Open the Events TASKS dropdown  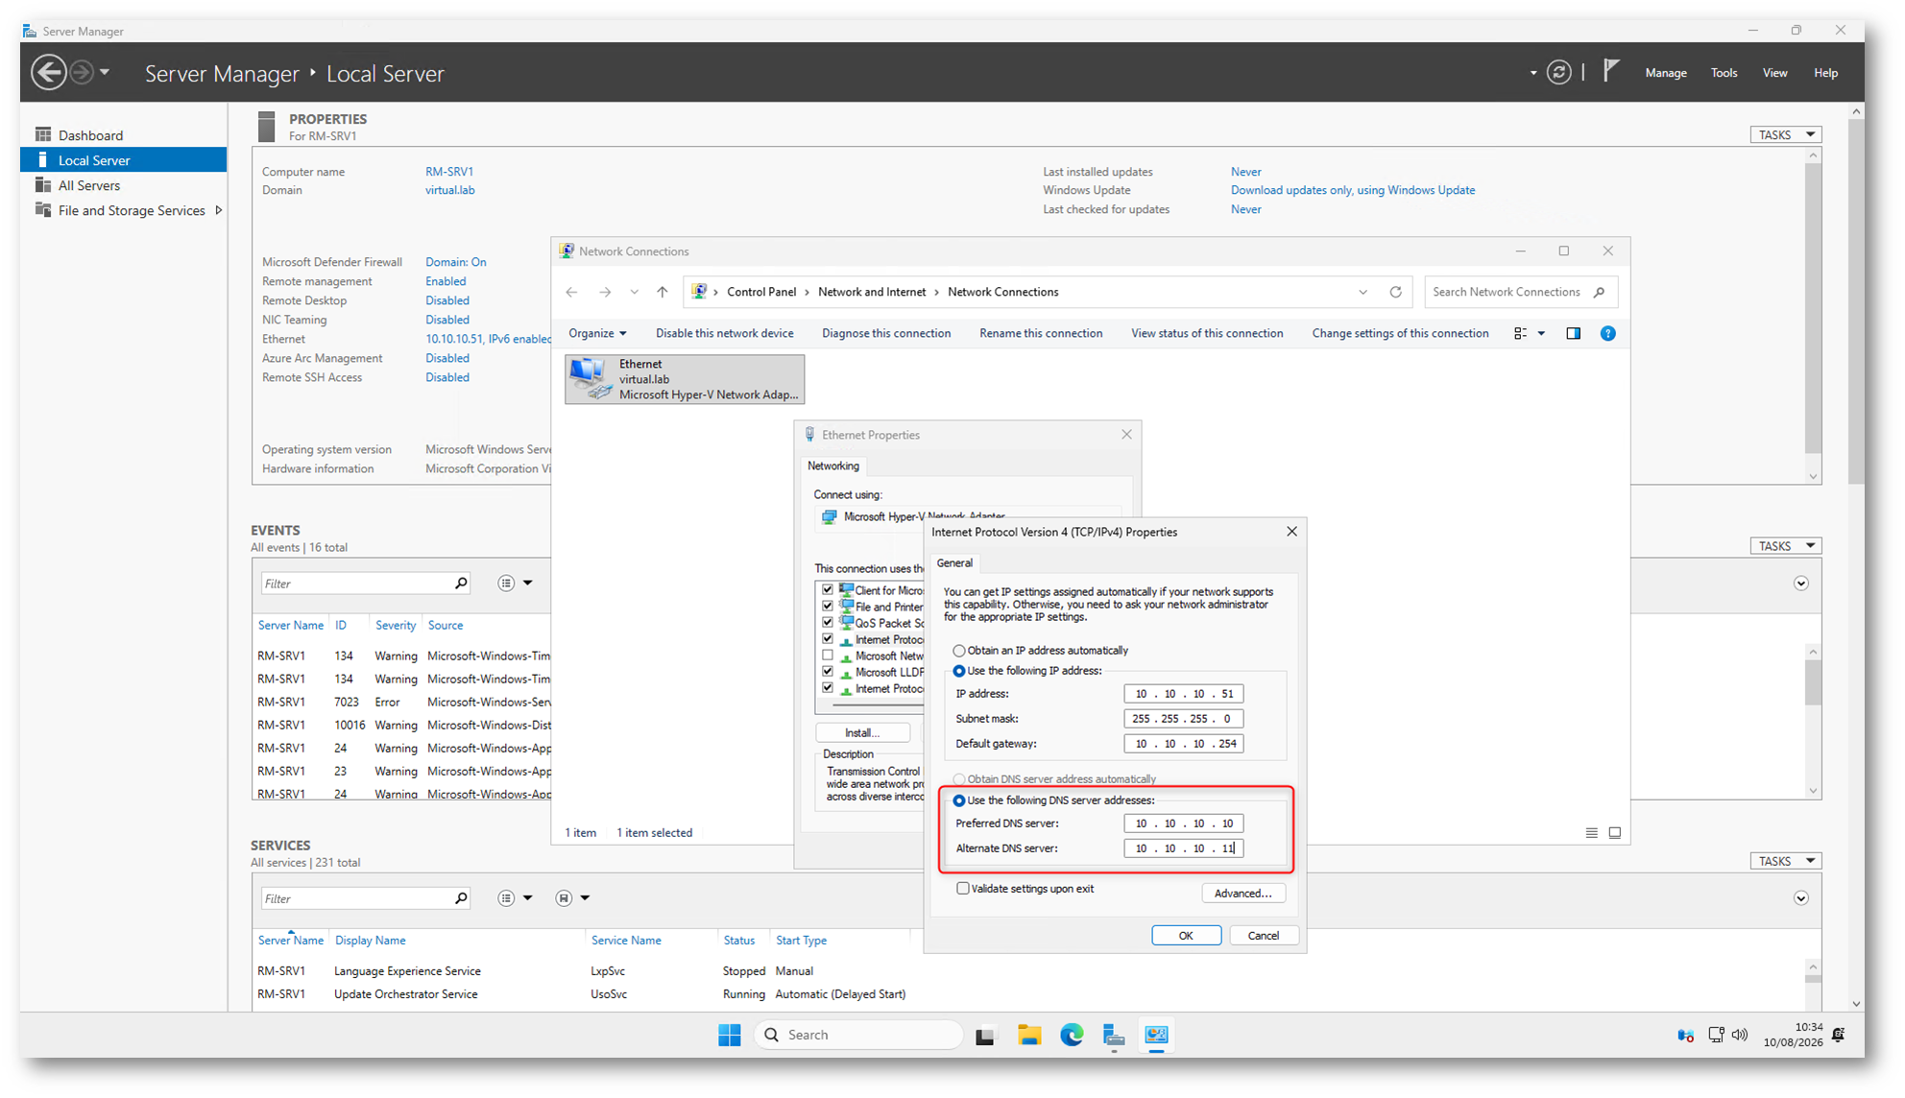point(1786,546)
